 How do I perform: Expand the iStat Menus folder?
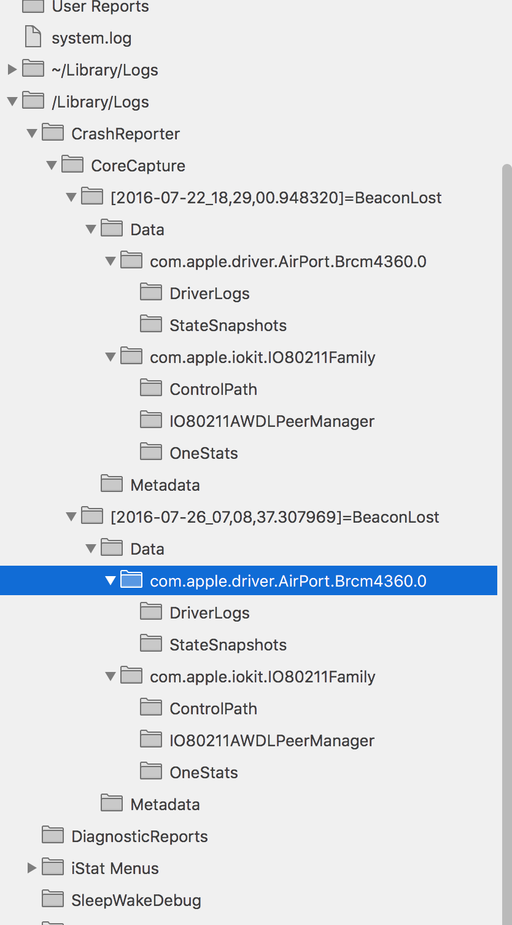pos(32,868)
